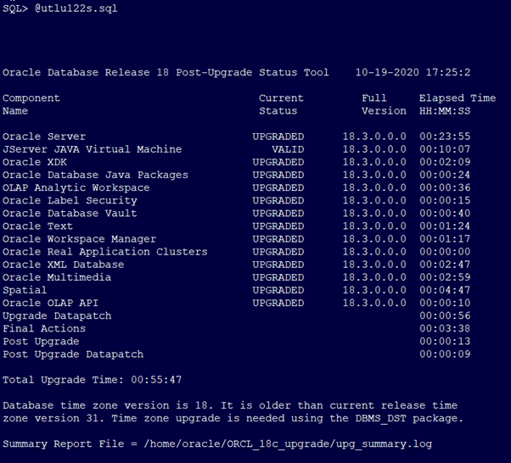511x463 pixels.
Task: Select the 'Oracle Database Release 18 Post-Upgrade Status Tool' heading
Action: pyautogui.click(x=166, y=72)
